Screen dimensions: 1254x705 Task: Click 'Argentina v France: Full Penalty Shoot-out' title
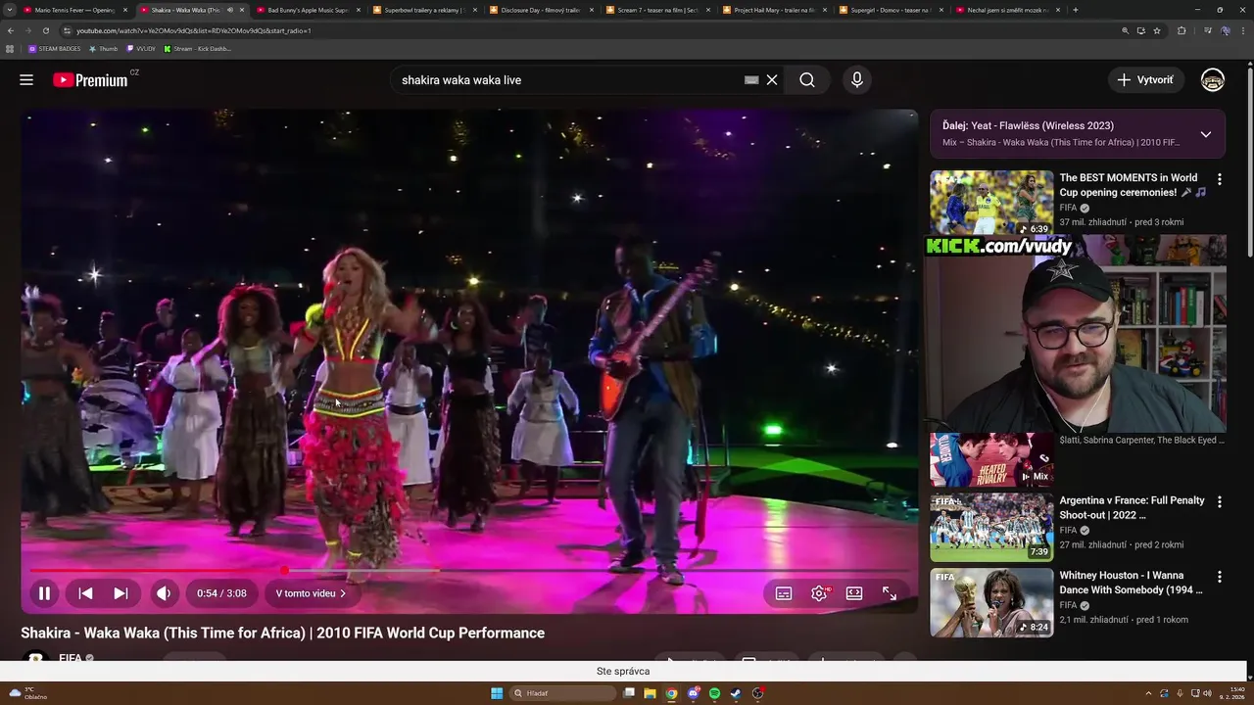click(x=1132, y=507)
